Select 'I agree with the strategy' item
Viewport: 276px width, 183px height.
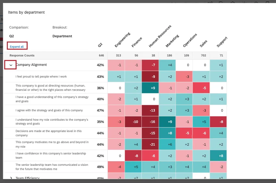[49, 110]
